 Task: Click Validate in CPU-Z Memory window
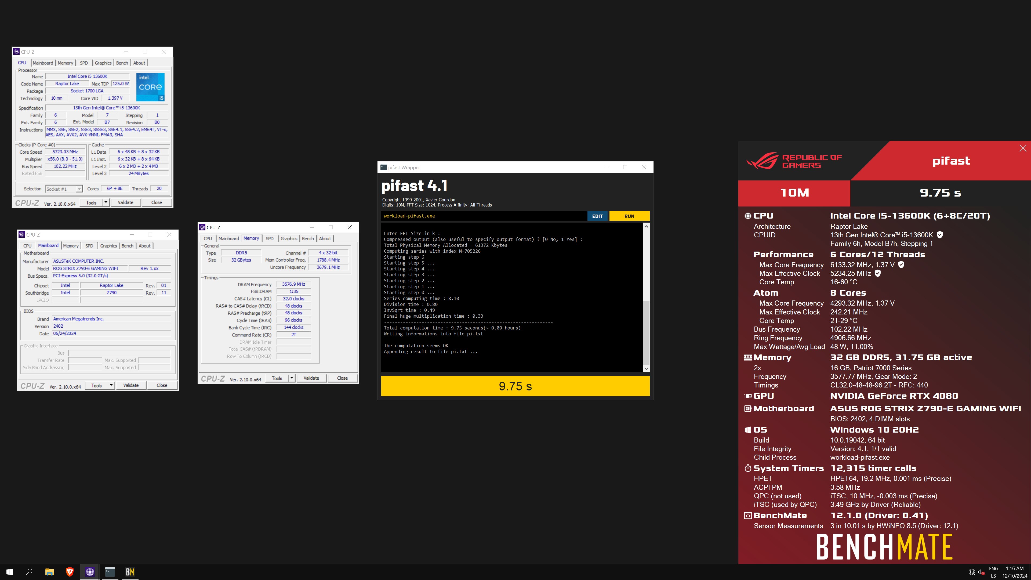pyautogui.click(x=311, y=378)
